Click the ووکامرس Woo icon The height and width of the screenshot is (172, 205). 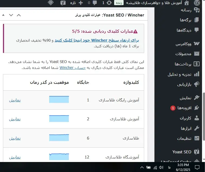pos(197,44)
